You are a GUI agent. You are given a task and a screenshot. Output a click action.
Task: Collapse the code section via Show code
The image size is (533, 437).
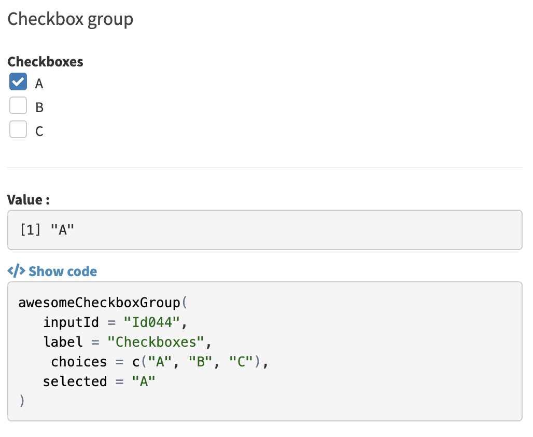pyautogui.click(x=63, y=271)
